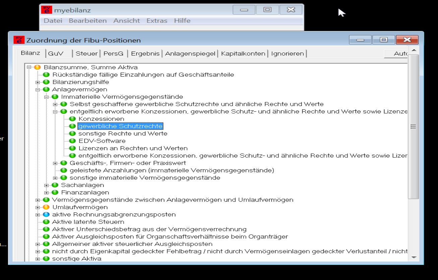Open the Ergebnis tab
Viewport: 438px width, 280px height.
[145, 54]
